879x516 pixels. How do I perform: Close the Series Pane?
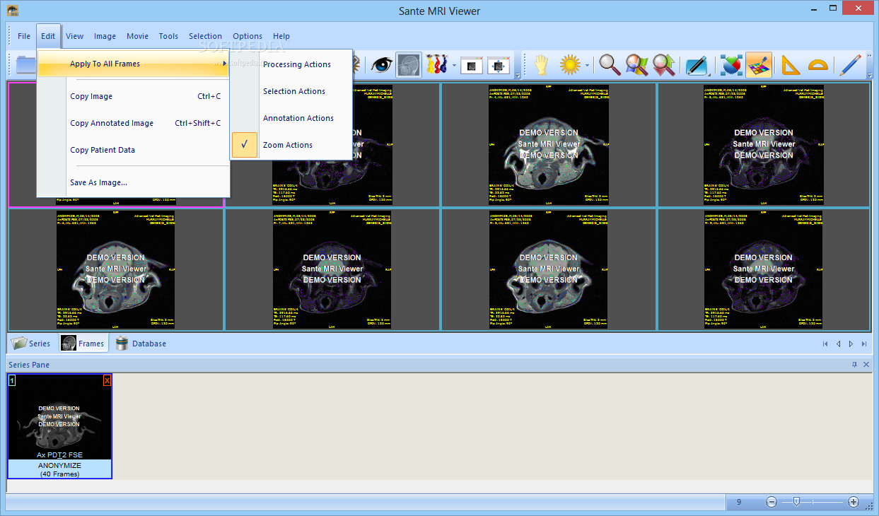(866, 365)
